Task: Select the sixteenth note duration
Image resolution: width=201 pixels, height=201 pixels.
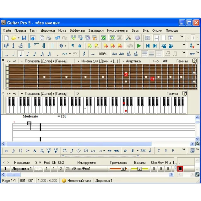Action: 35,54
